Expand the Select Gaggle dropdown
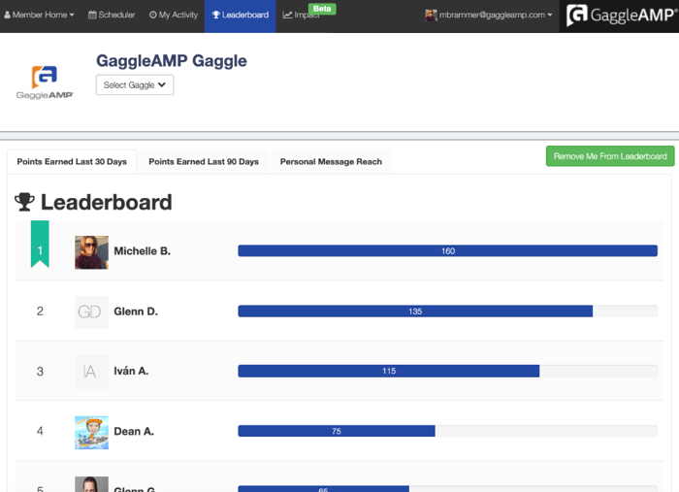Viewport: 679px width, 492px height. [135, 84]
